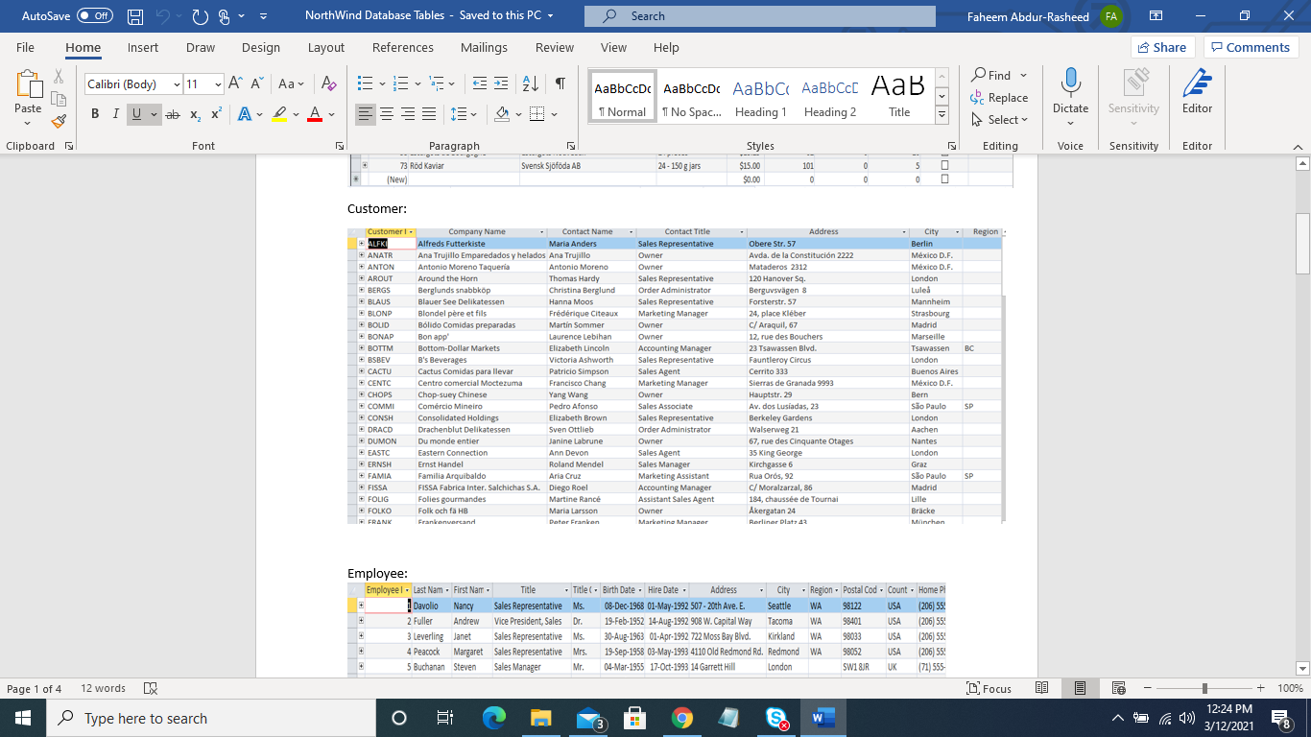Click the Save icon in title bar
Image resolution: width=1311 pixels, height=737 pixels.
(x=135, y=15)
